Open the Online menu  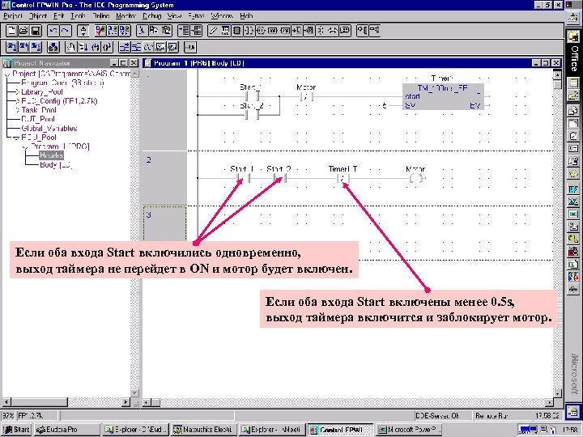[100, 16]
